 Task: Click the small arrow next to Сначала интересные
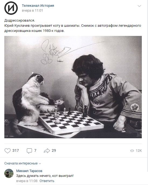40,164
